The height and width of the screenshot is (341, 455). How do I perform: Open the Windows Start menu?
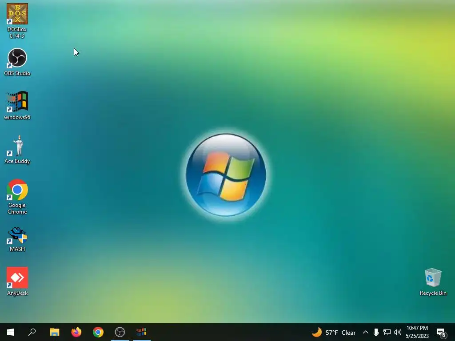[x=11, y=332]
